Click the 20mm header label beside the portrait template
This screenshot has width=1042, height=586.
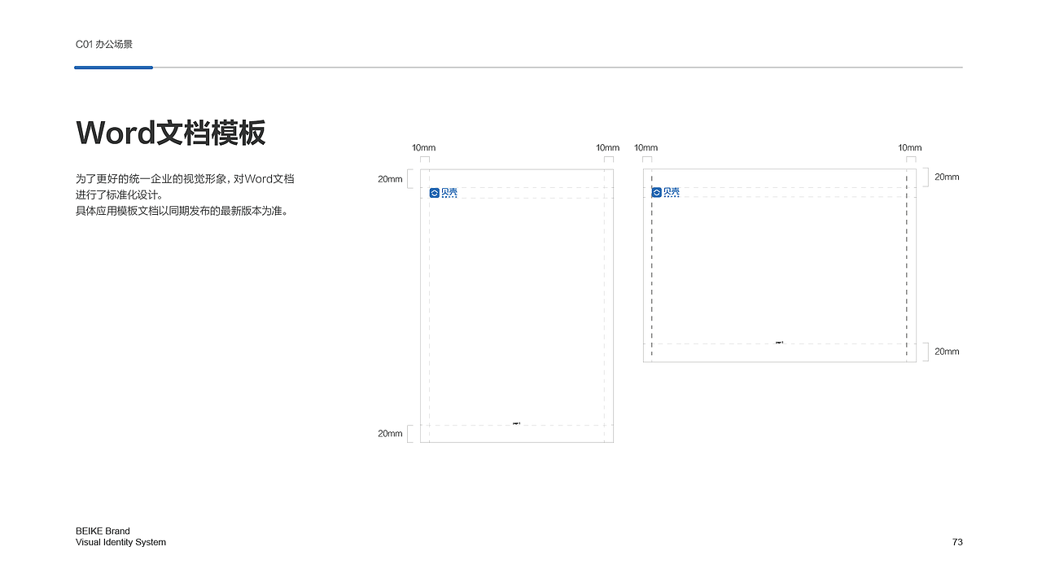pos(390,179)
